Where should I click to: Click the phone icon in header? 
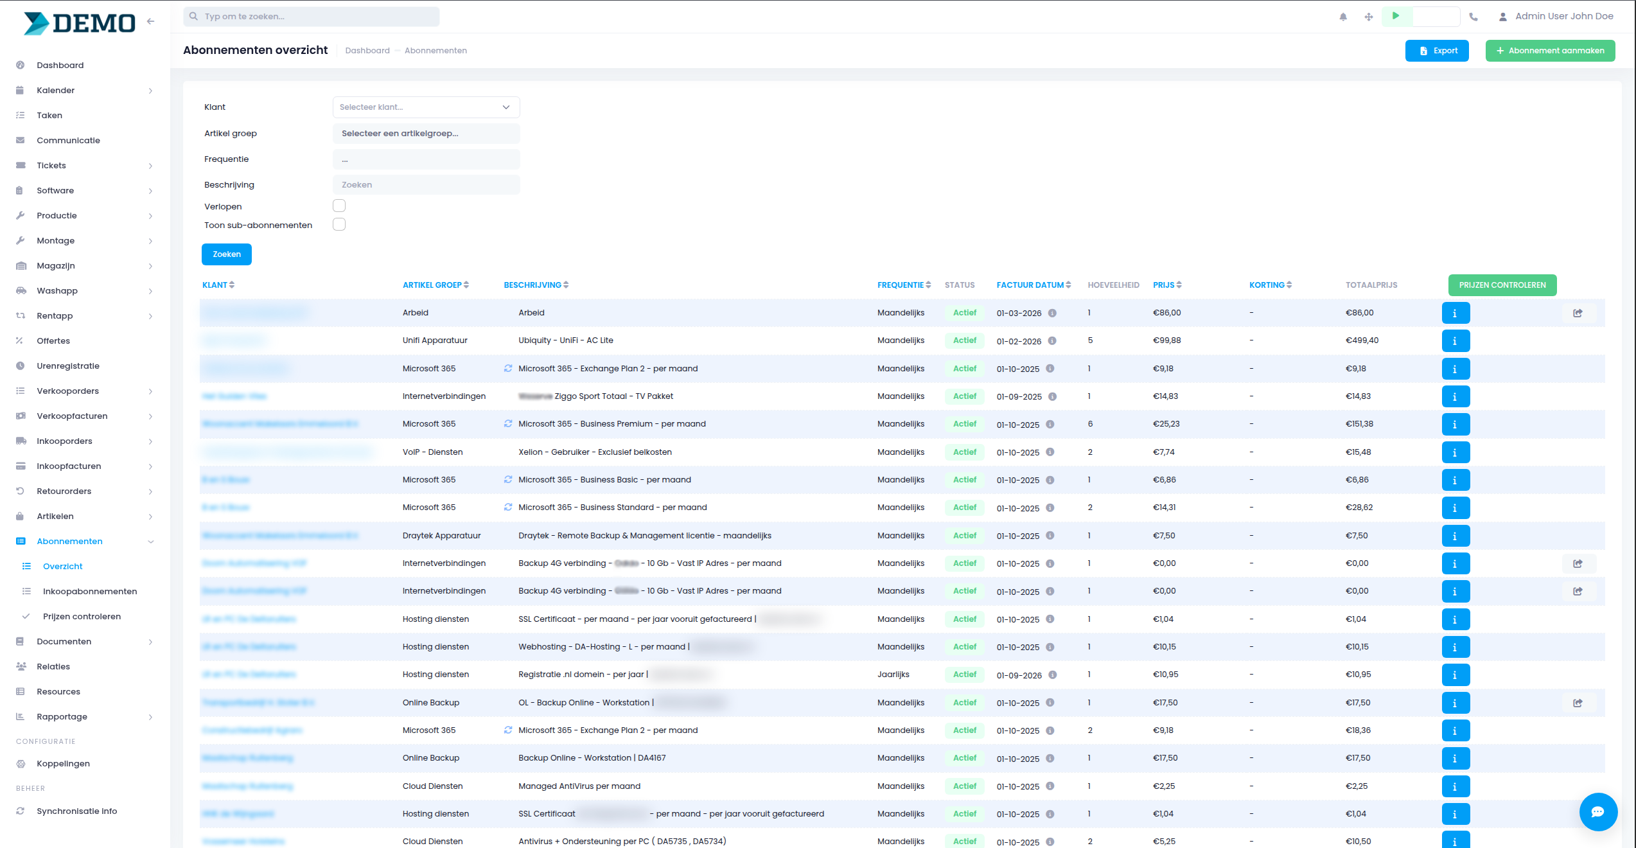(x=1473, y=17)
